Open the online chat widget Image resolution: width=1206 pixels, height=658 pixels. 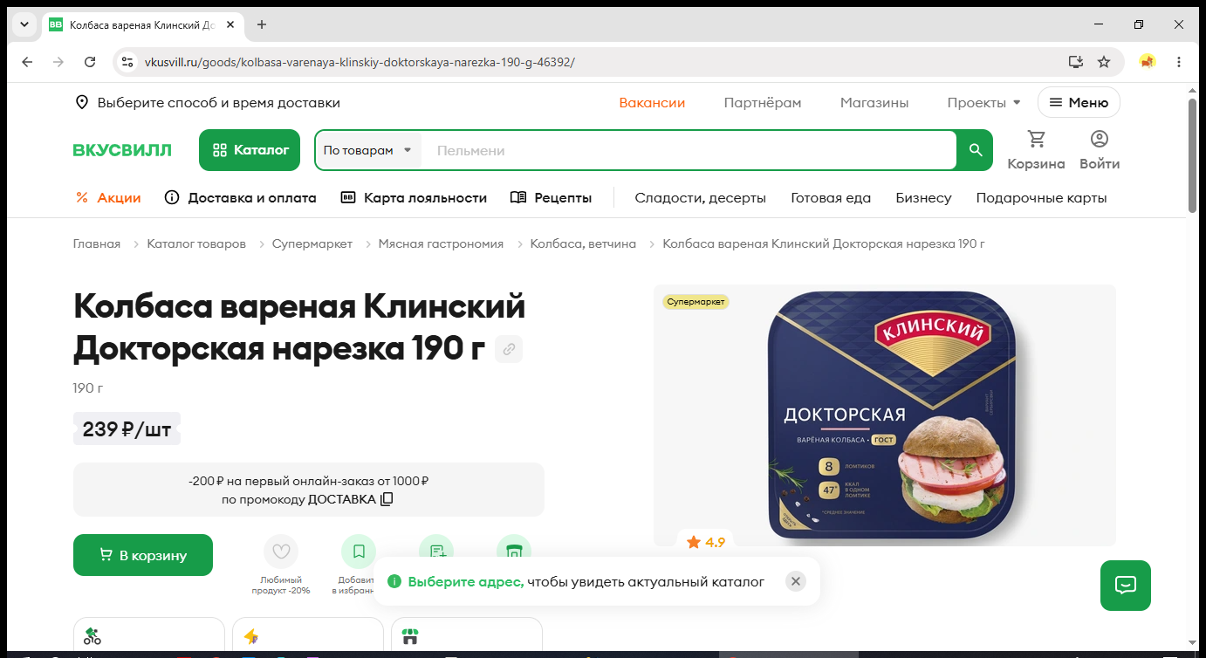click(1126, 585)
